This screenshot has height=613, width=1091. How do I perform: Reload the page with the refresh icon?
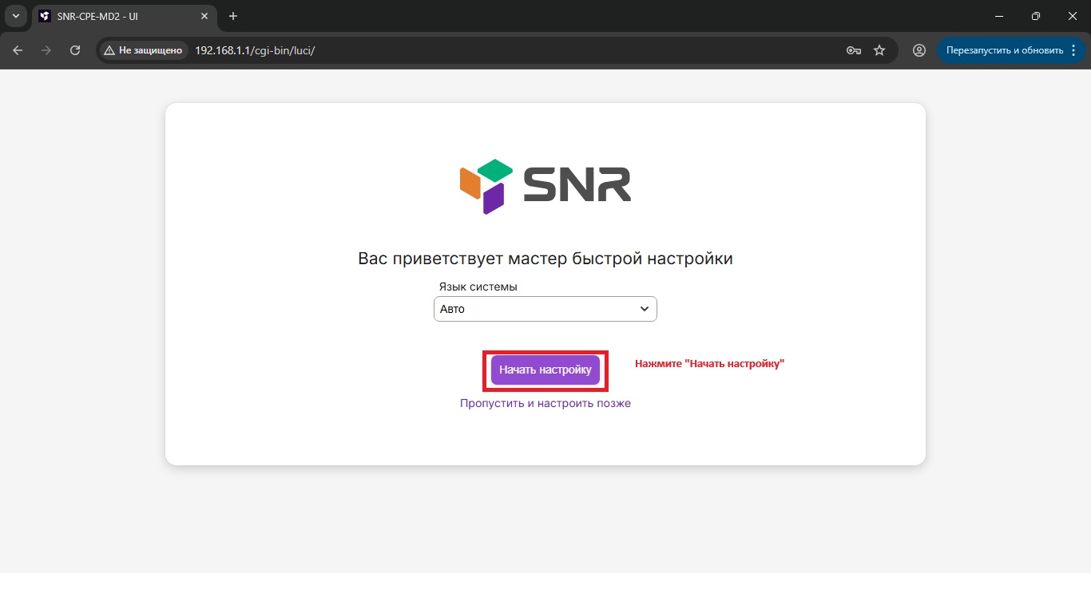pos(75,50)
